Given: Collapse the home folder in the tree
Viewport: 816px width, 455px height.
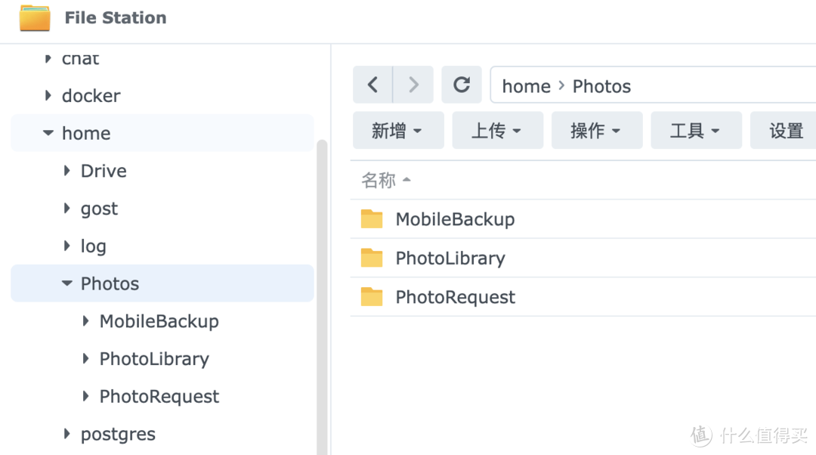Looking at the screenshot, I should [48, 133].
